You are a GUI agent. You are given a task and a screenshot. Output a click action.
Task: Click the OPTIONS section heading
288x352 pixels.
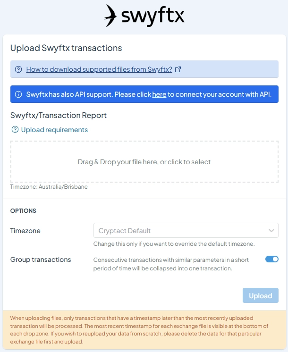[x=23, y=210]
